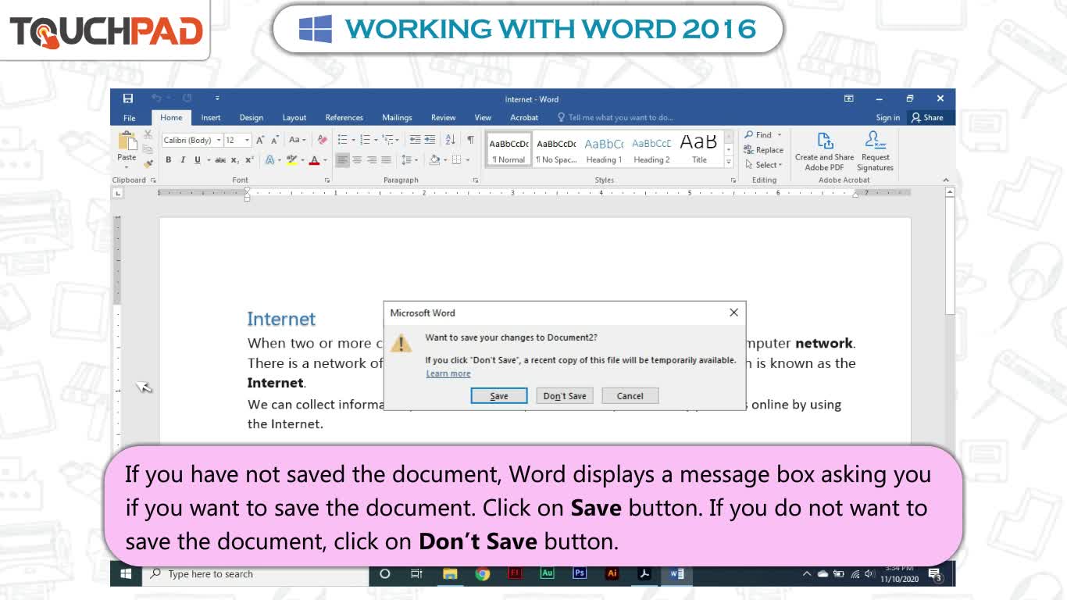Open the Select dropdown in Editing
The height and width of the screenshot is (600, 1067).
[763, 165]
